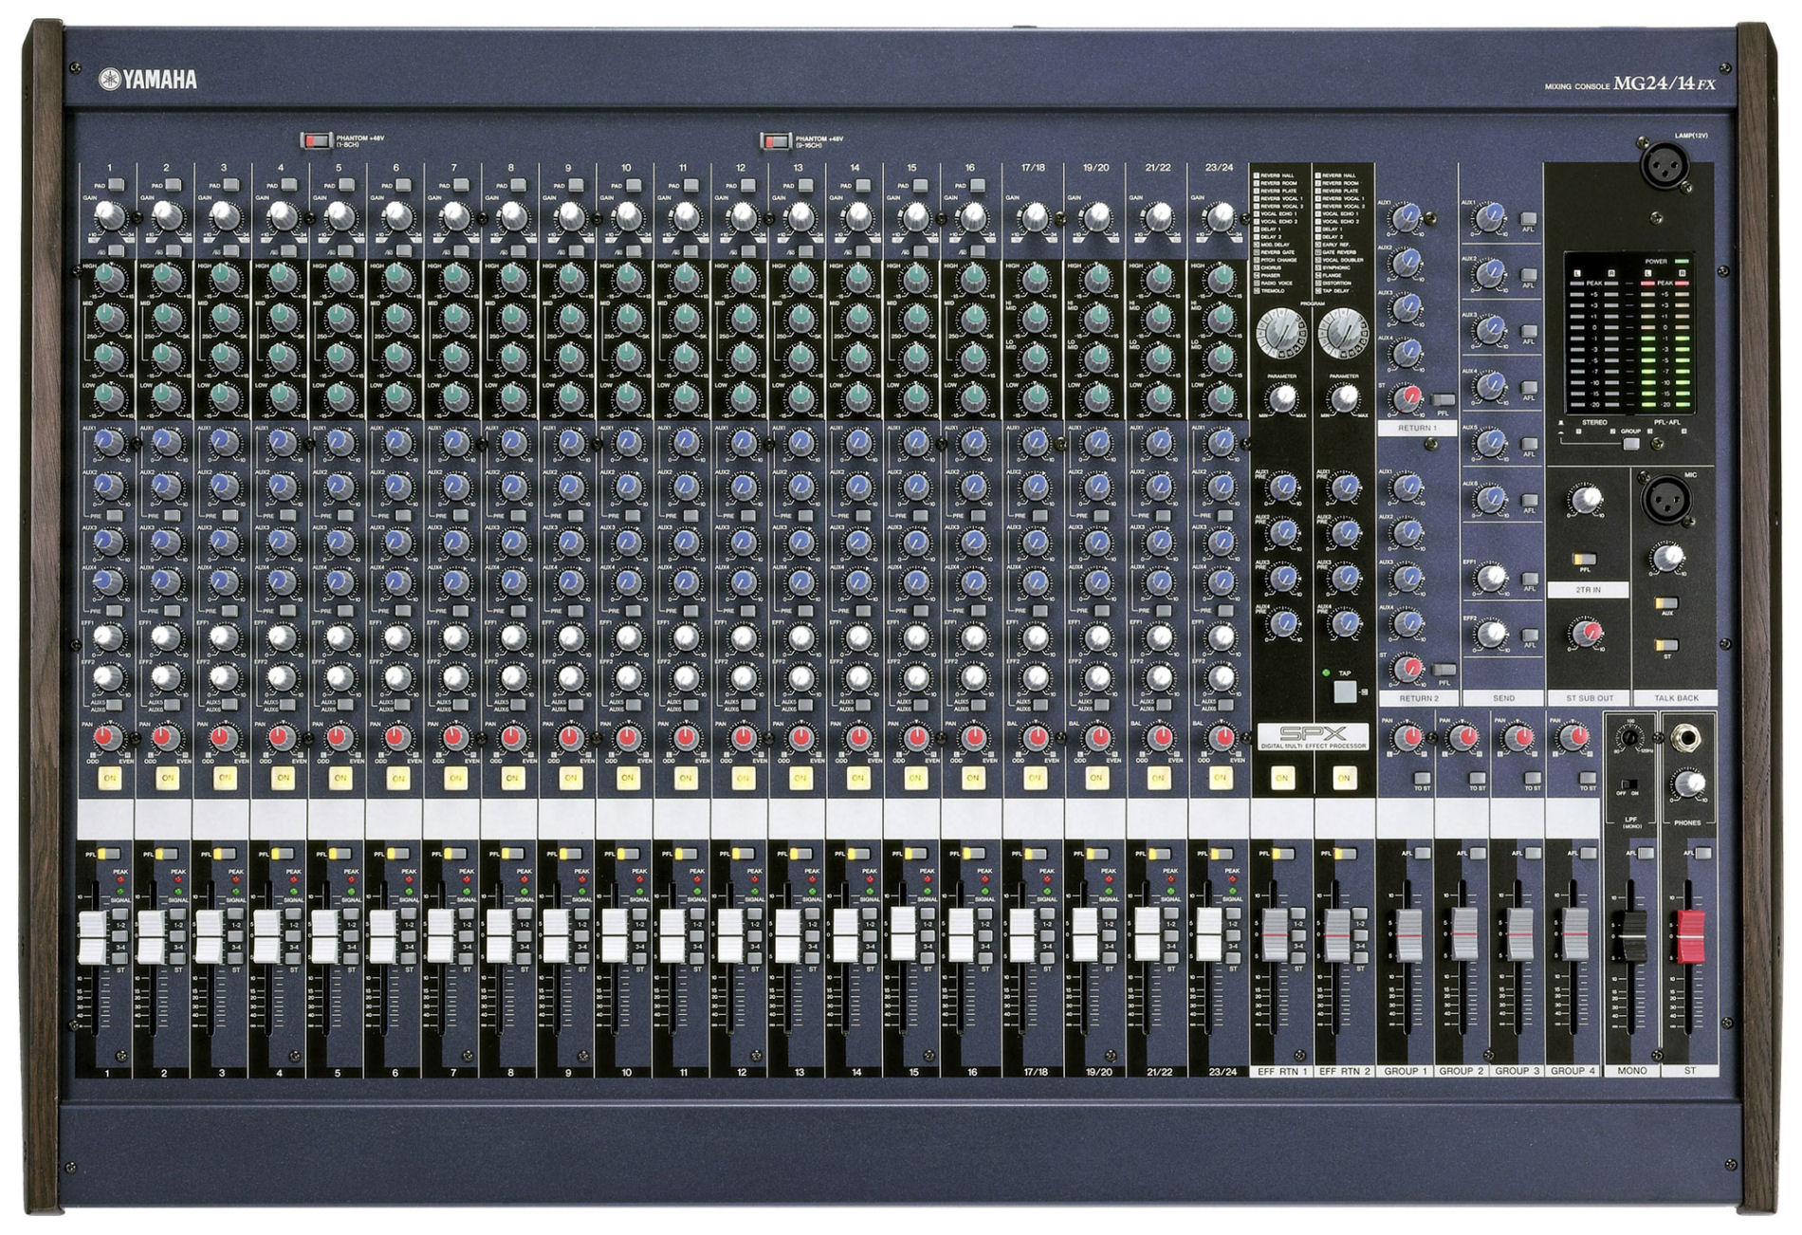
Task: Click channel 1 GAIN knob
Action: pyautogui.click(x=109, y=216)
